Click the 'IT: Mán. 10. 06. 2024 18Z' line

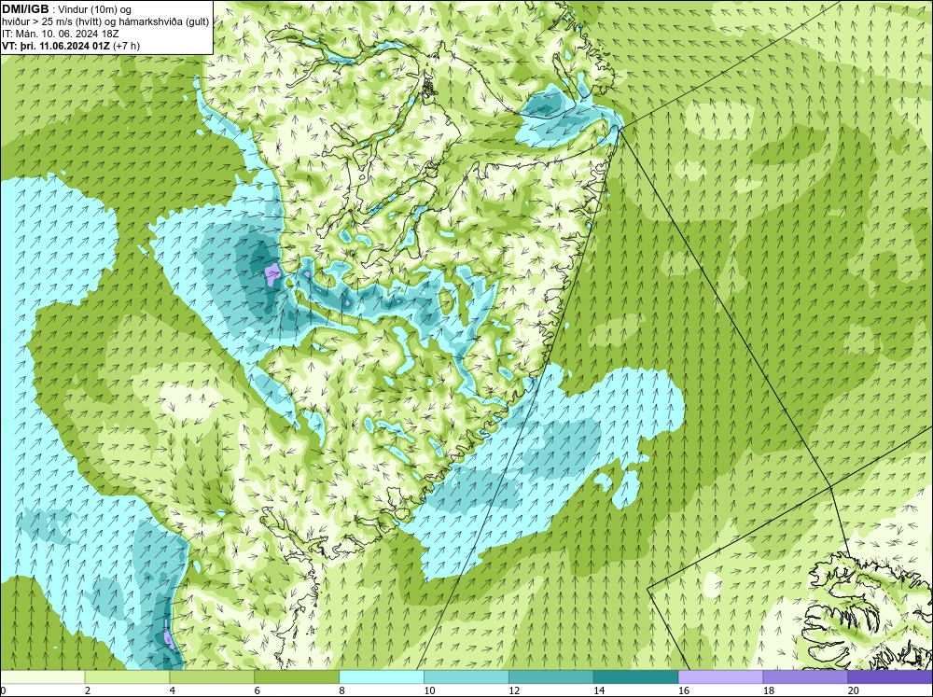click(x=60, y=34)
